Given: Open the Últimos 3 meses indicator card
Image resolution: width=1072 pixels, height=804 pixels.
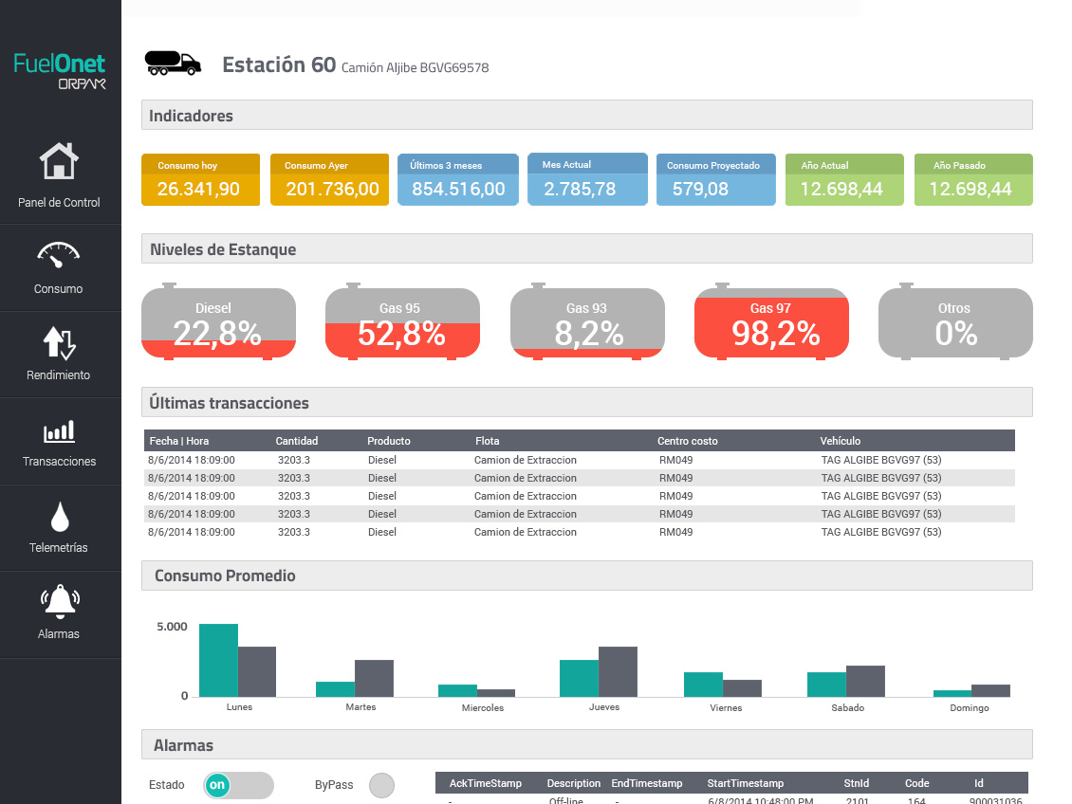Looking at the screenshot, I should pyautogui.click(x=458, y=180).
